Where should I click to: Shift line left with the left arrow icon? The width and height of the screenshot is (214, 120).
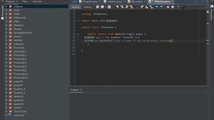[x=157, y=7]
